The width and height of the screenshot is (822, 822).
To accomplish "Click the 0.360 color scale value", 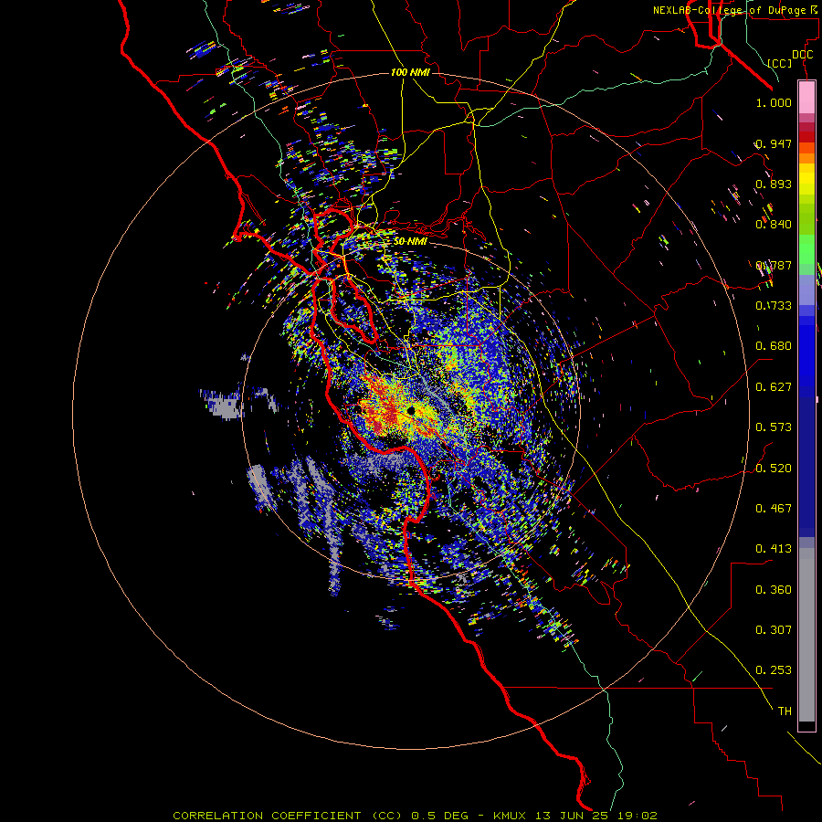I will click(774, 590).
